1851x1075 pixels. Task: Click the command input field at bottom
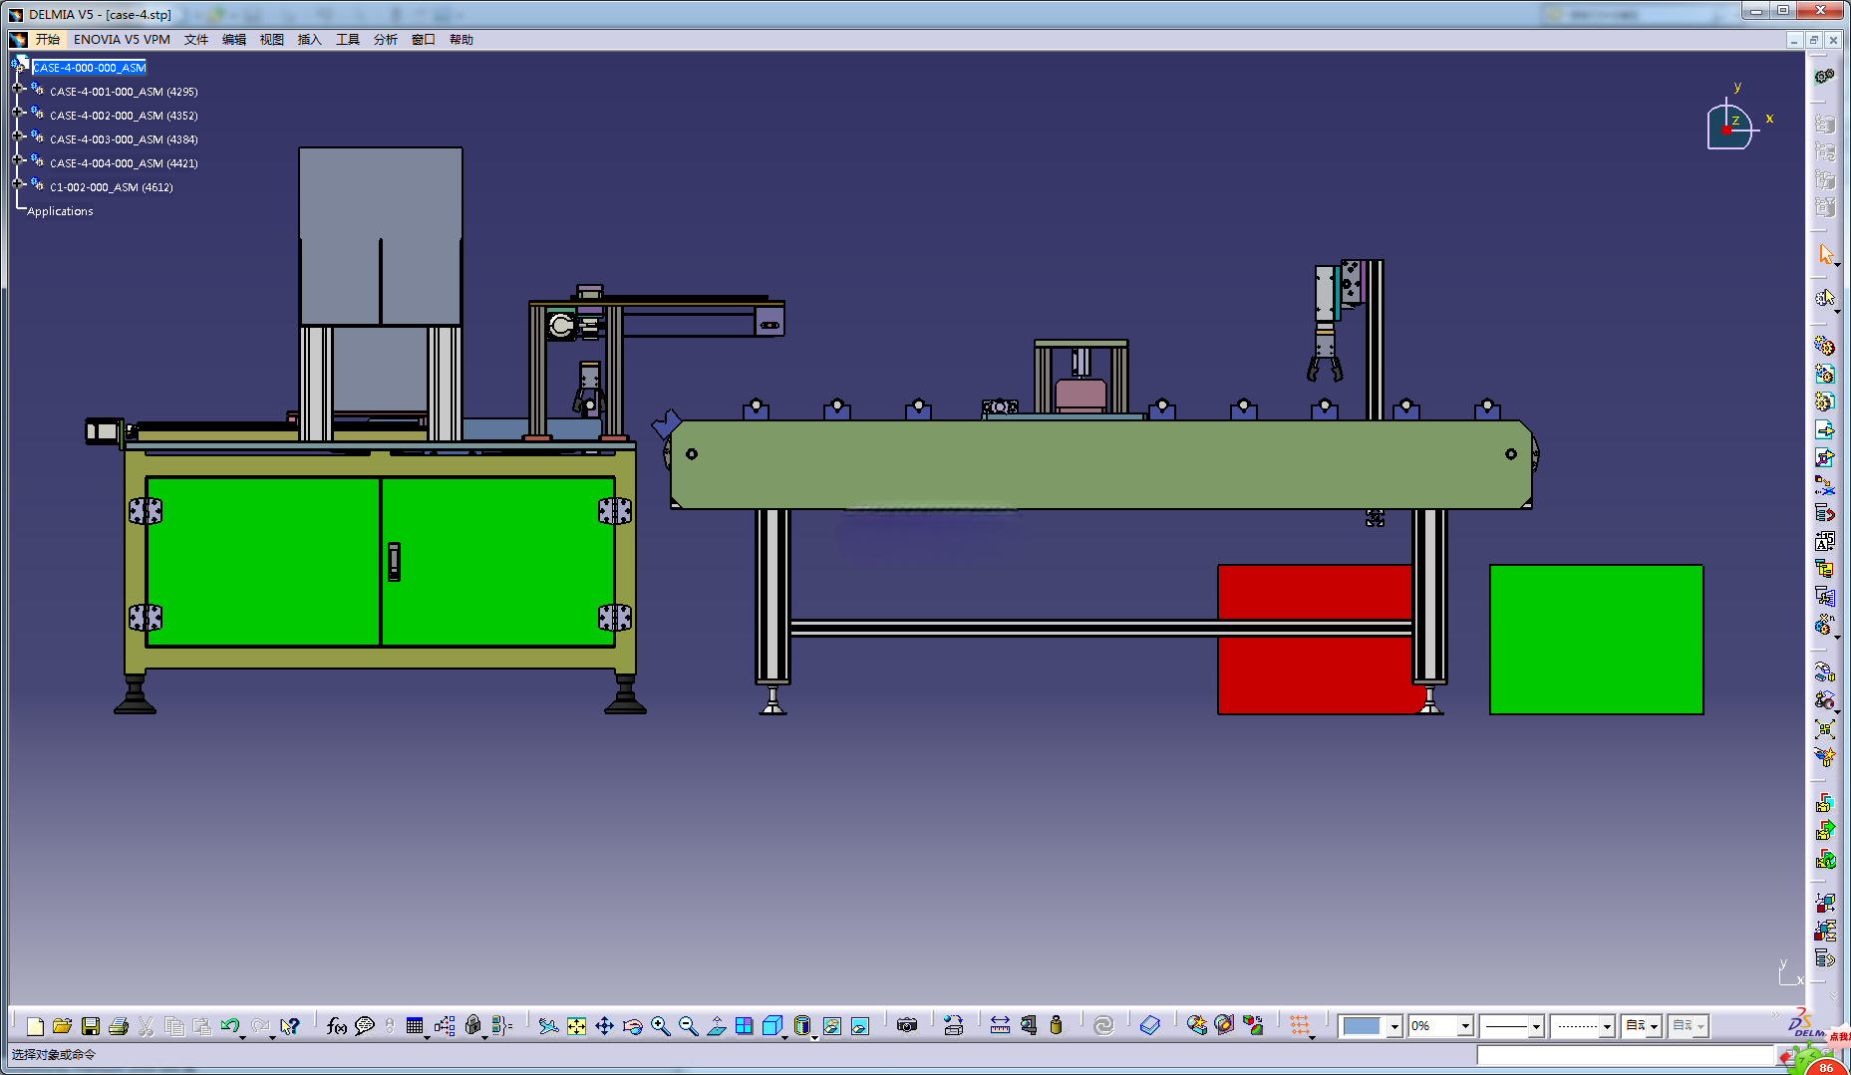(x=1625, y=1054)
